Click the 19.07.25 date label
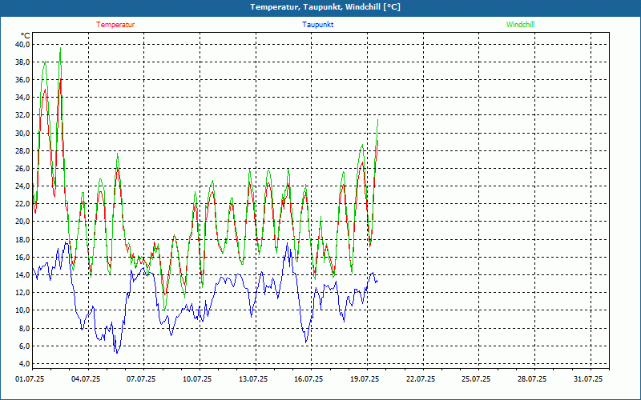Viewport: 641px width, 400px height. tap(365, 379)
